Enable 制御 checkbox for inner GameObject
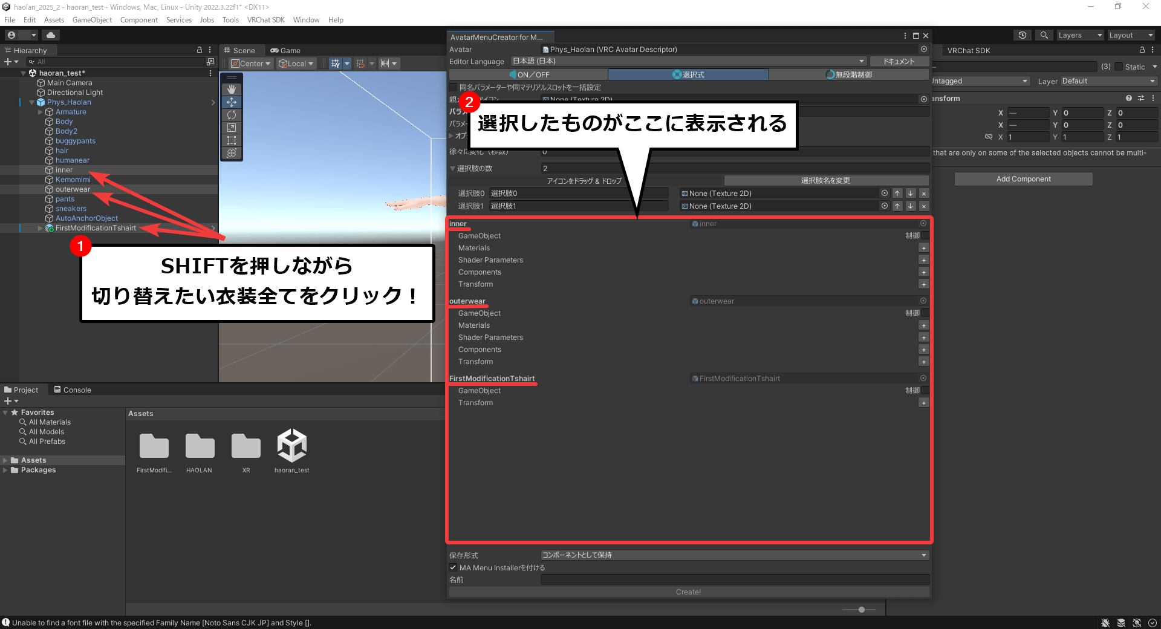 (x=925, y=235)
